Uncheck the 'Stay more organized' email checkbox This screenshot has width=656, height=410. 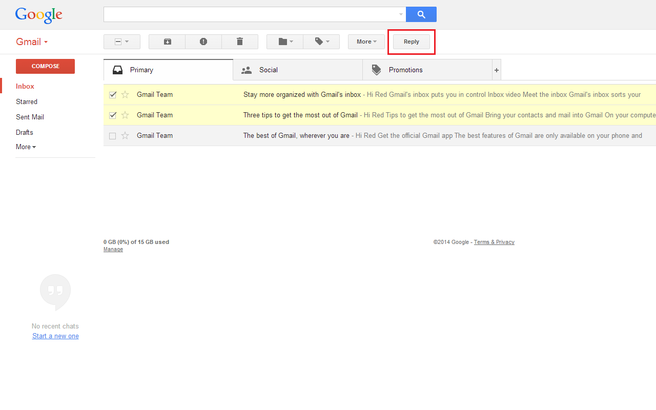tap(113, 94)
